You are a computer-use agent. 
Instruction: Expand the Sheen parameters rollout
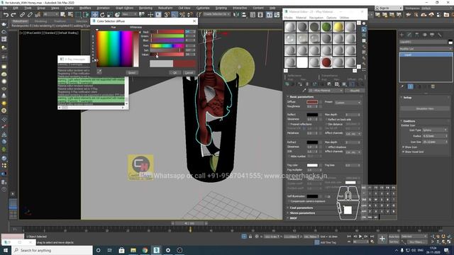[302, 213]
